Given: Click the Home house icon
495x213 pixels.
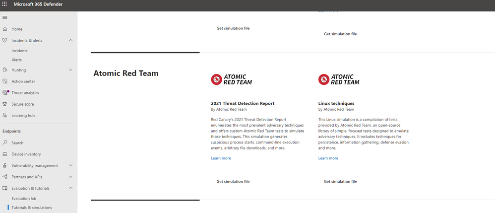Looking at the screenshot, I should 5,29.
